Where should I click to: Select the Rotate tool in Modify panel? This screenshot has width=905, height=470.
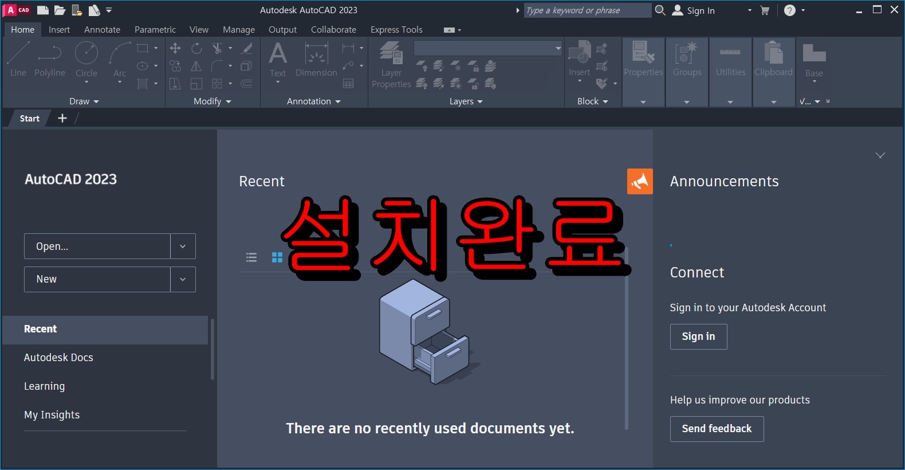tap(196, 48)
